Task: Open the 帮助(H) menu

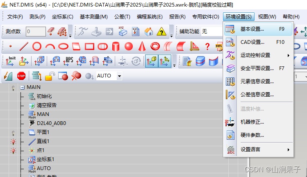Action: tap(291, 17)
